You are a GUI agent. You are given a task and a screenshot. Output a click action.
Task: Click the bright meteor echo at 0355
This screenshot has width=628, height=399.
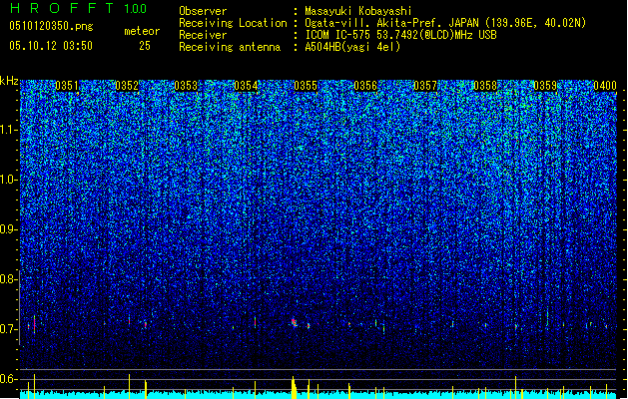coord(294,322)
